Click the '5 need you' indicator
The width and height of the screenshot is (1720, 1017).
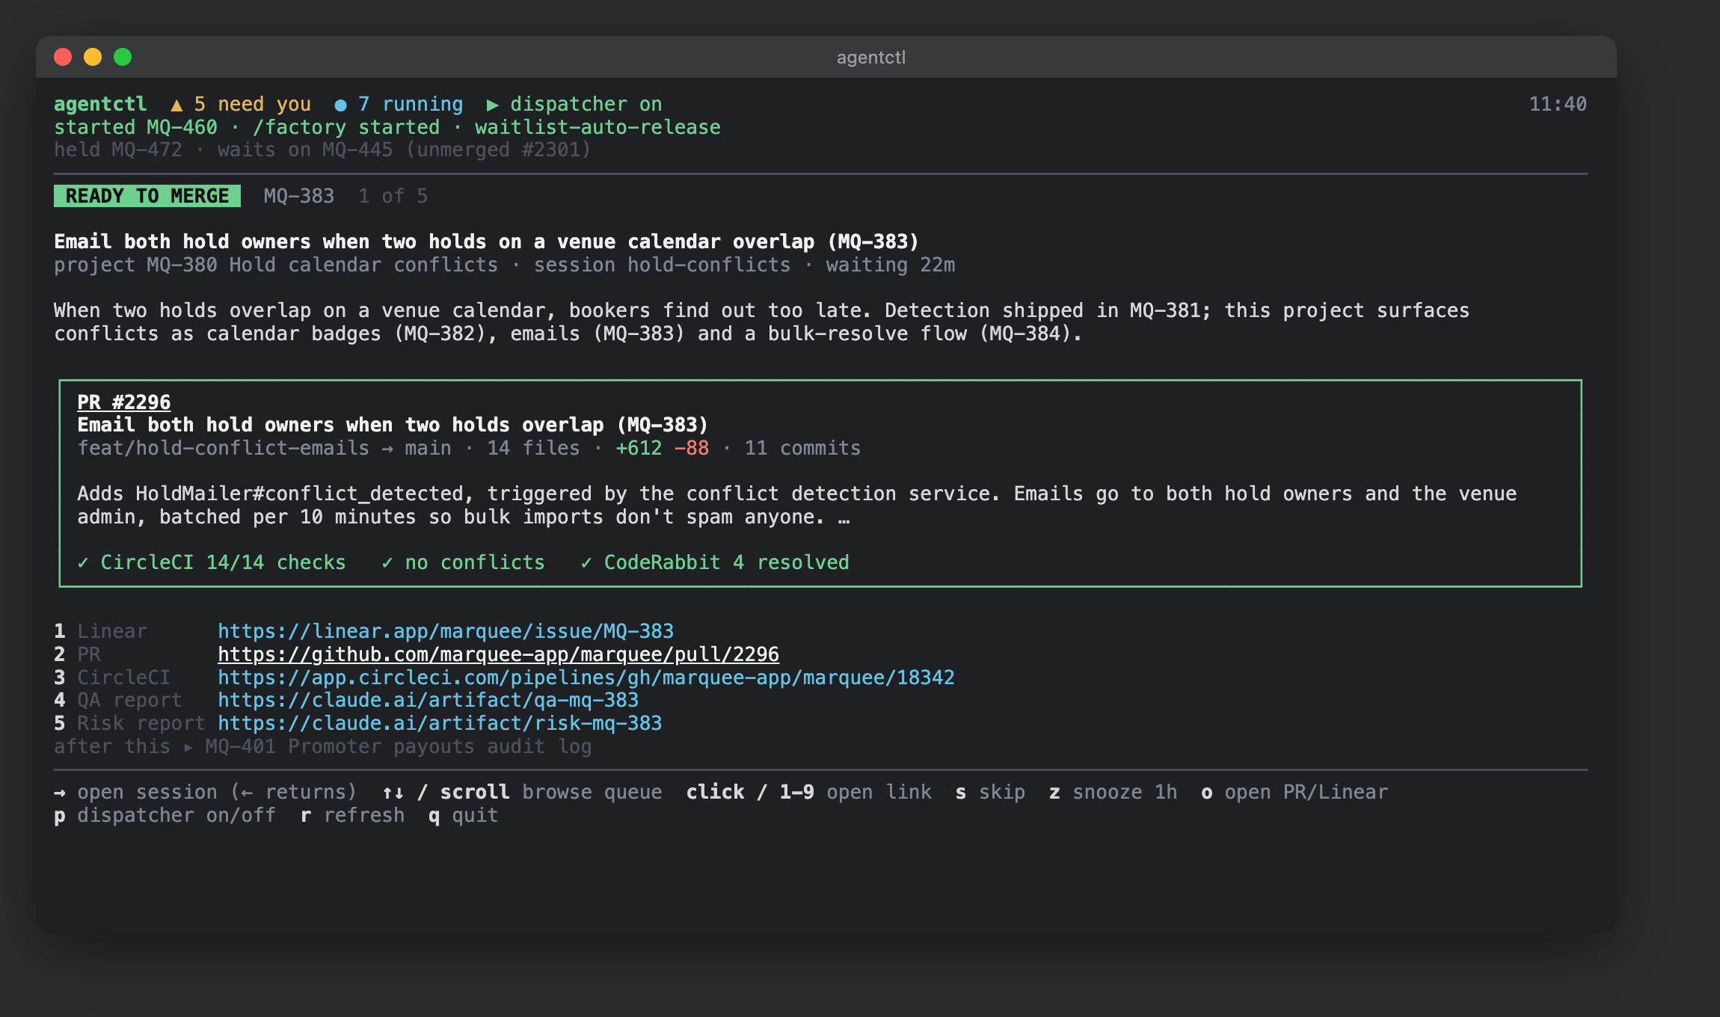pos(240,104)
